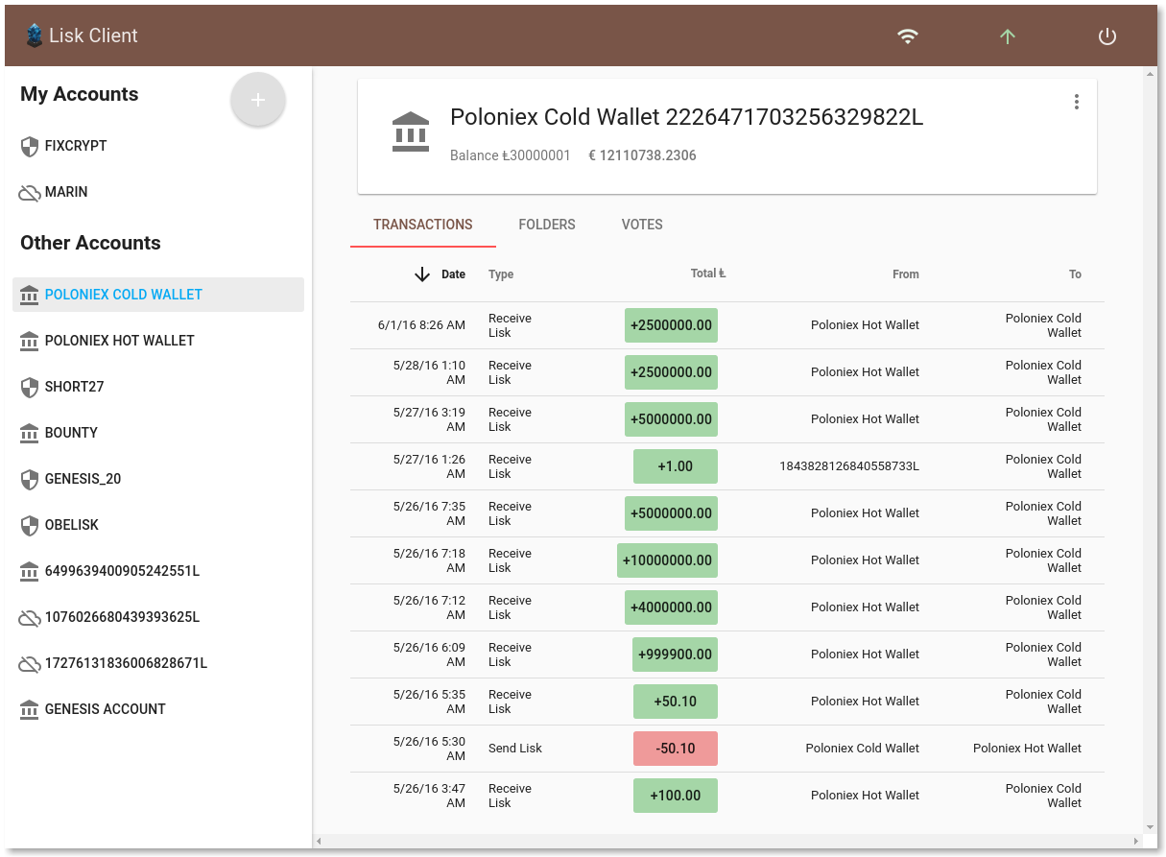Click the horizontal scrollbar left arrow
The height and width of the screenshot is (857, 1166).
320,842
